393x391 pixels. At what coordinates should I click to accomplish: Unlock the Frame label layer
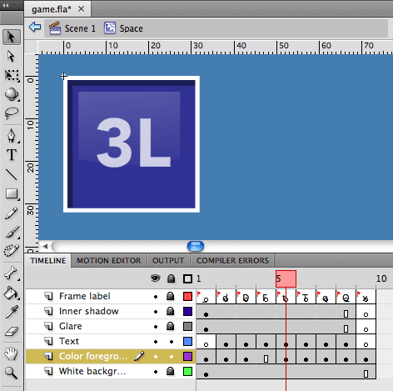coord(170,296)
